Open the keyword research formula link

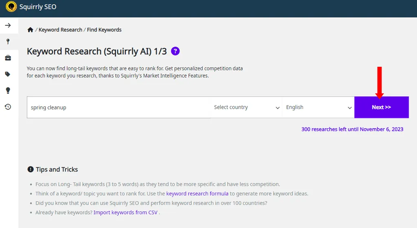pos(198,194)
